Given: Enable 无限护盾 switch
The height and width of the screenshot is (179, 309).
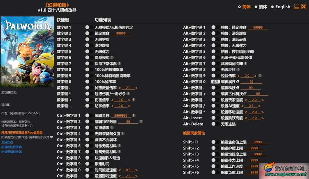Looking at the screenshot, I should [x=89, y=39].
